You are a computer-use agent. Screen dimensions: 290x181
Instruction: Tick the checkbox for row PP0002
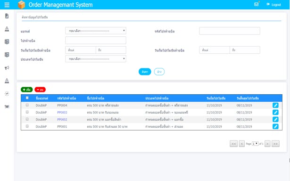[27, 119]
